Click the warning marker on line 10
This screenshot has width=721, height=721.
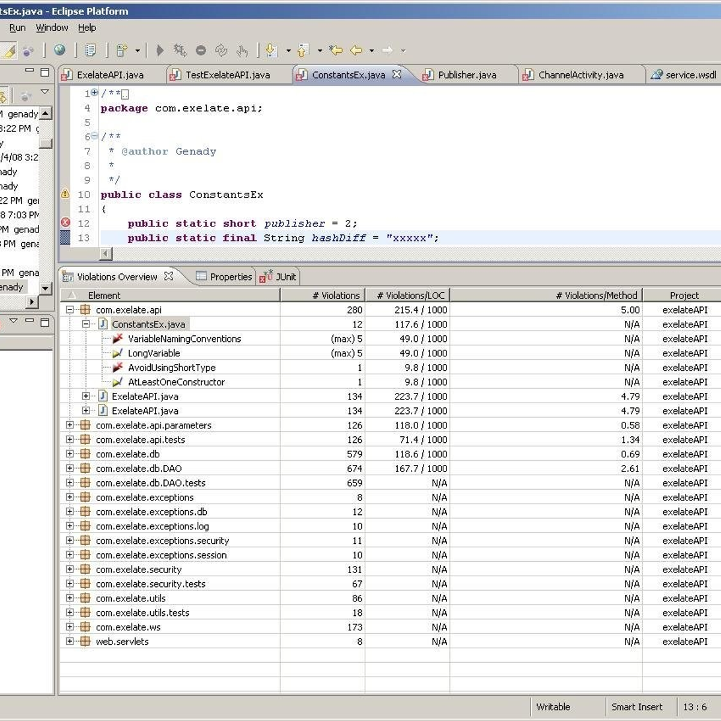[x=65, y=193]
